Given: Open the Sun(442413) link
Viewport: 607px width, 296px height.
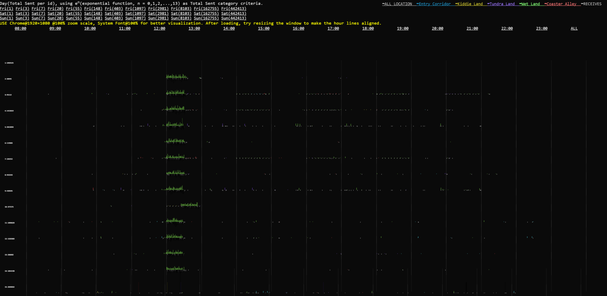Looking at the screenshot, I should click(234, 18).
